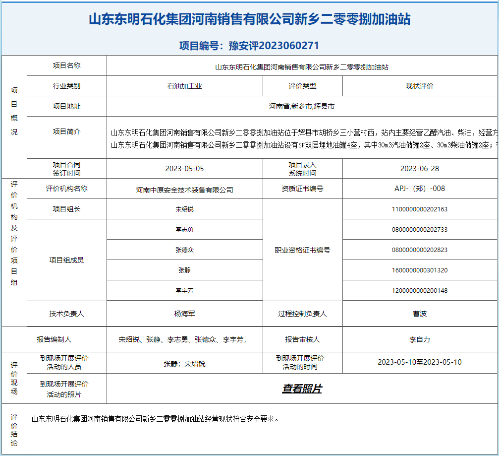Select certificate number 0800000000202733

(419, 230)
